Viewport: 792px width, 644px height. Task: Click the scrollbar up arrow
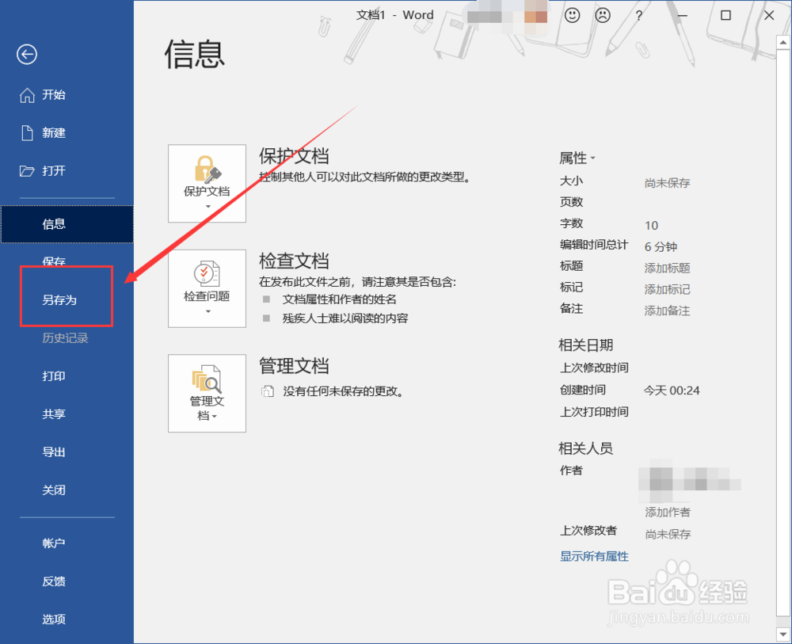point(783,43)
